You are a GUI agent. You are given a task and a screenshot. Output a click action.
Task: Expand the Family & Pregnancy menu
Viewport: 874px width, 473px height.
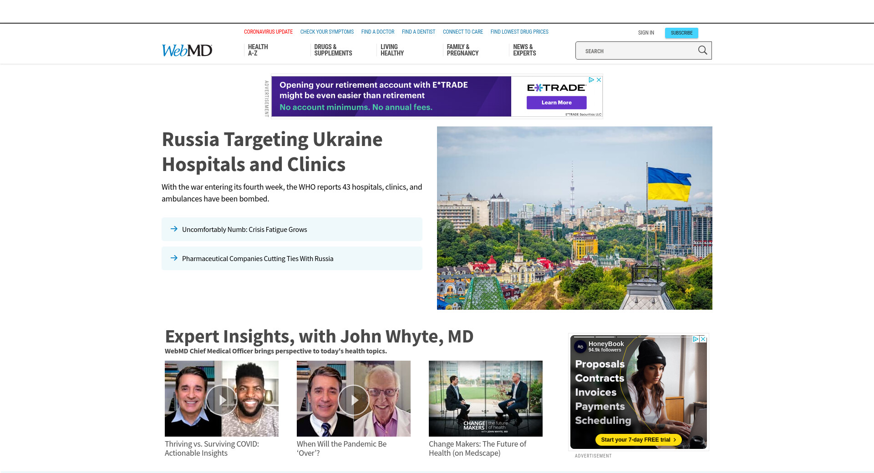462,50
